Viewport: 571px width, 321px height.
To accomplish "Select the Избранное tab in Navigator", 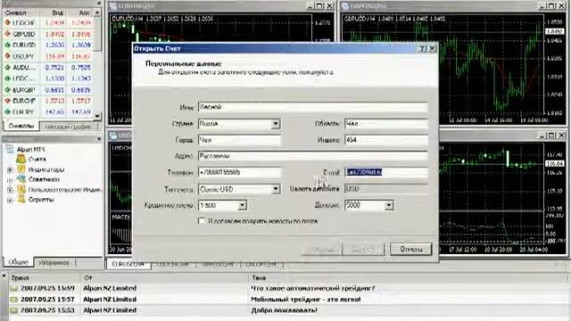I will [54, 262].
